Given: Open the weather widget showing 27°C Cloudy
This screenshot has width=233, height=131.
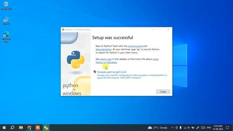Looking at the screenshot, I should (158, 128).
